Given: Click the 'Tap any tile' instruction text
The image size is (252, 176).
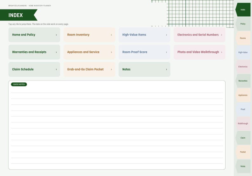Looking at the screenshot, I should 38,24.
